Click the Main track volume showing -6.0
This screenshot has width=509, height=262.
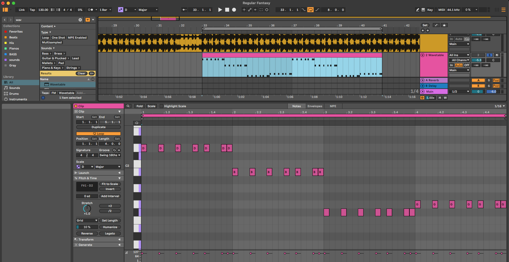coord(493,92)
